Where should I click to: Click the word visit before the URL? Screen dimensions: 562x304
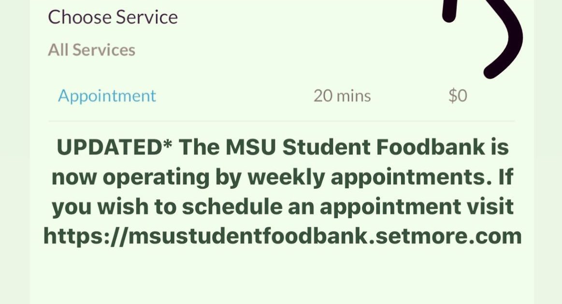click(x=490, y=207)
